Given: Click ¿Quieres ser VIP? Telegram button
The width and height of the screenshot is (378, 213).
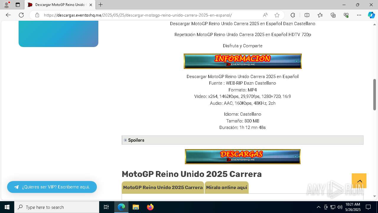Looking at the screenshot, I should point(52,187).
